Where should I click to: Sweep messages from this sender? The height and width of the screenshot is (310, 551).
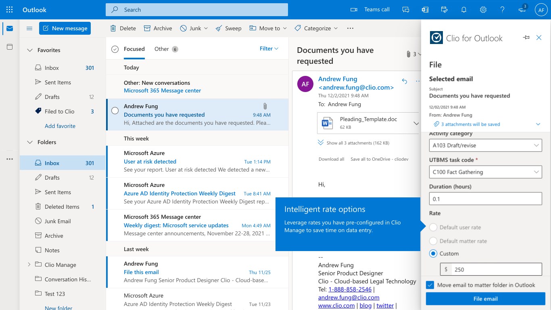[229, 28]
